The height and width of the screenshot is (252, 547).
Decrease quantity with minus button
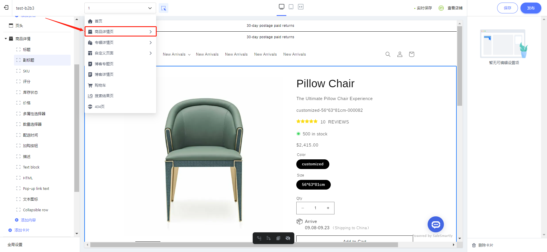point(303,208)
